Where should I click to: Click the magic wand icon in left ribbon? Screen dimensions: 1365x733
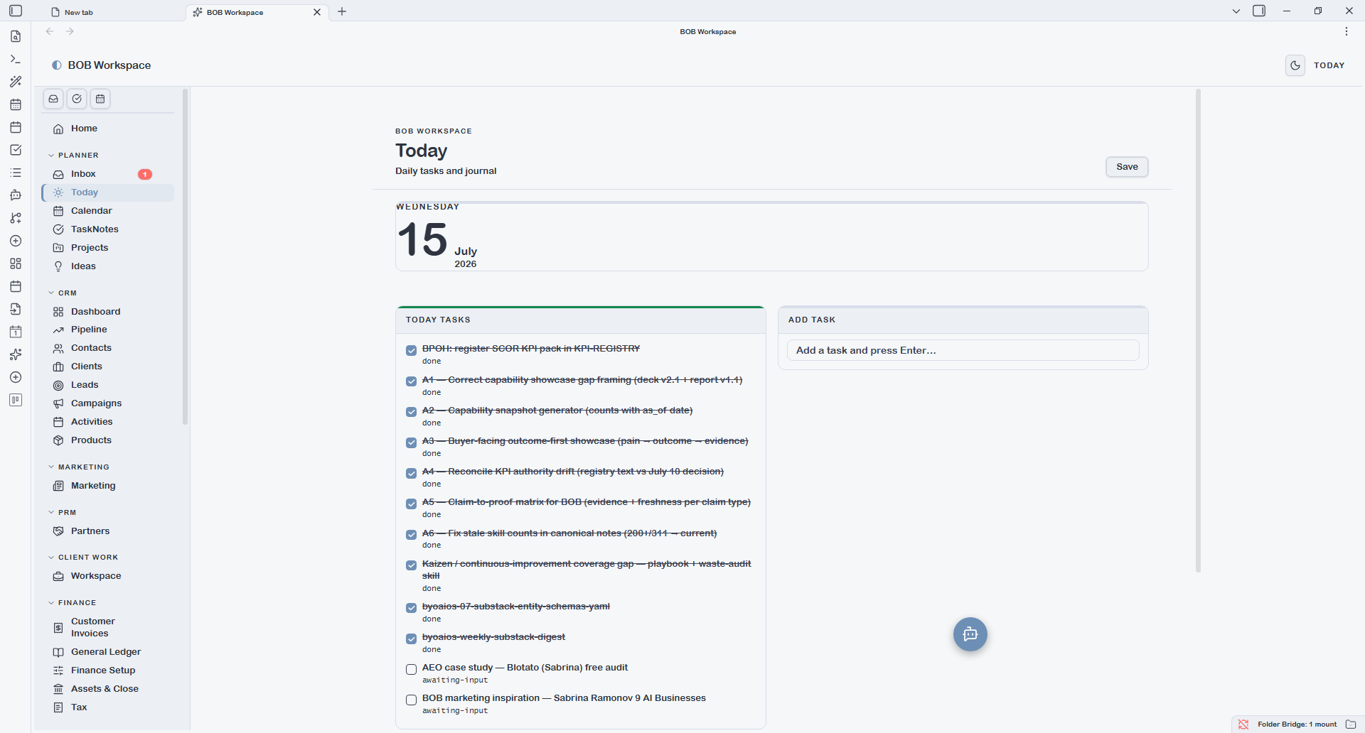pyautogui.click(x=16, y=82)
